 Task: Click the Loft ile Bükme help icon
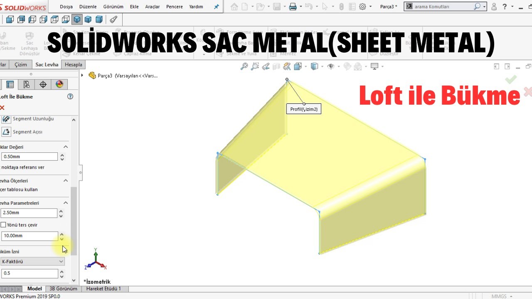point(70,96)
